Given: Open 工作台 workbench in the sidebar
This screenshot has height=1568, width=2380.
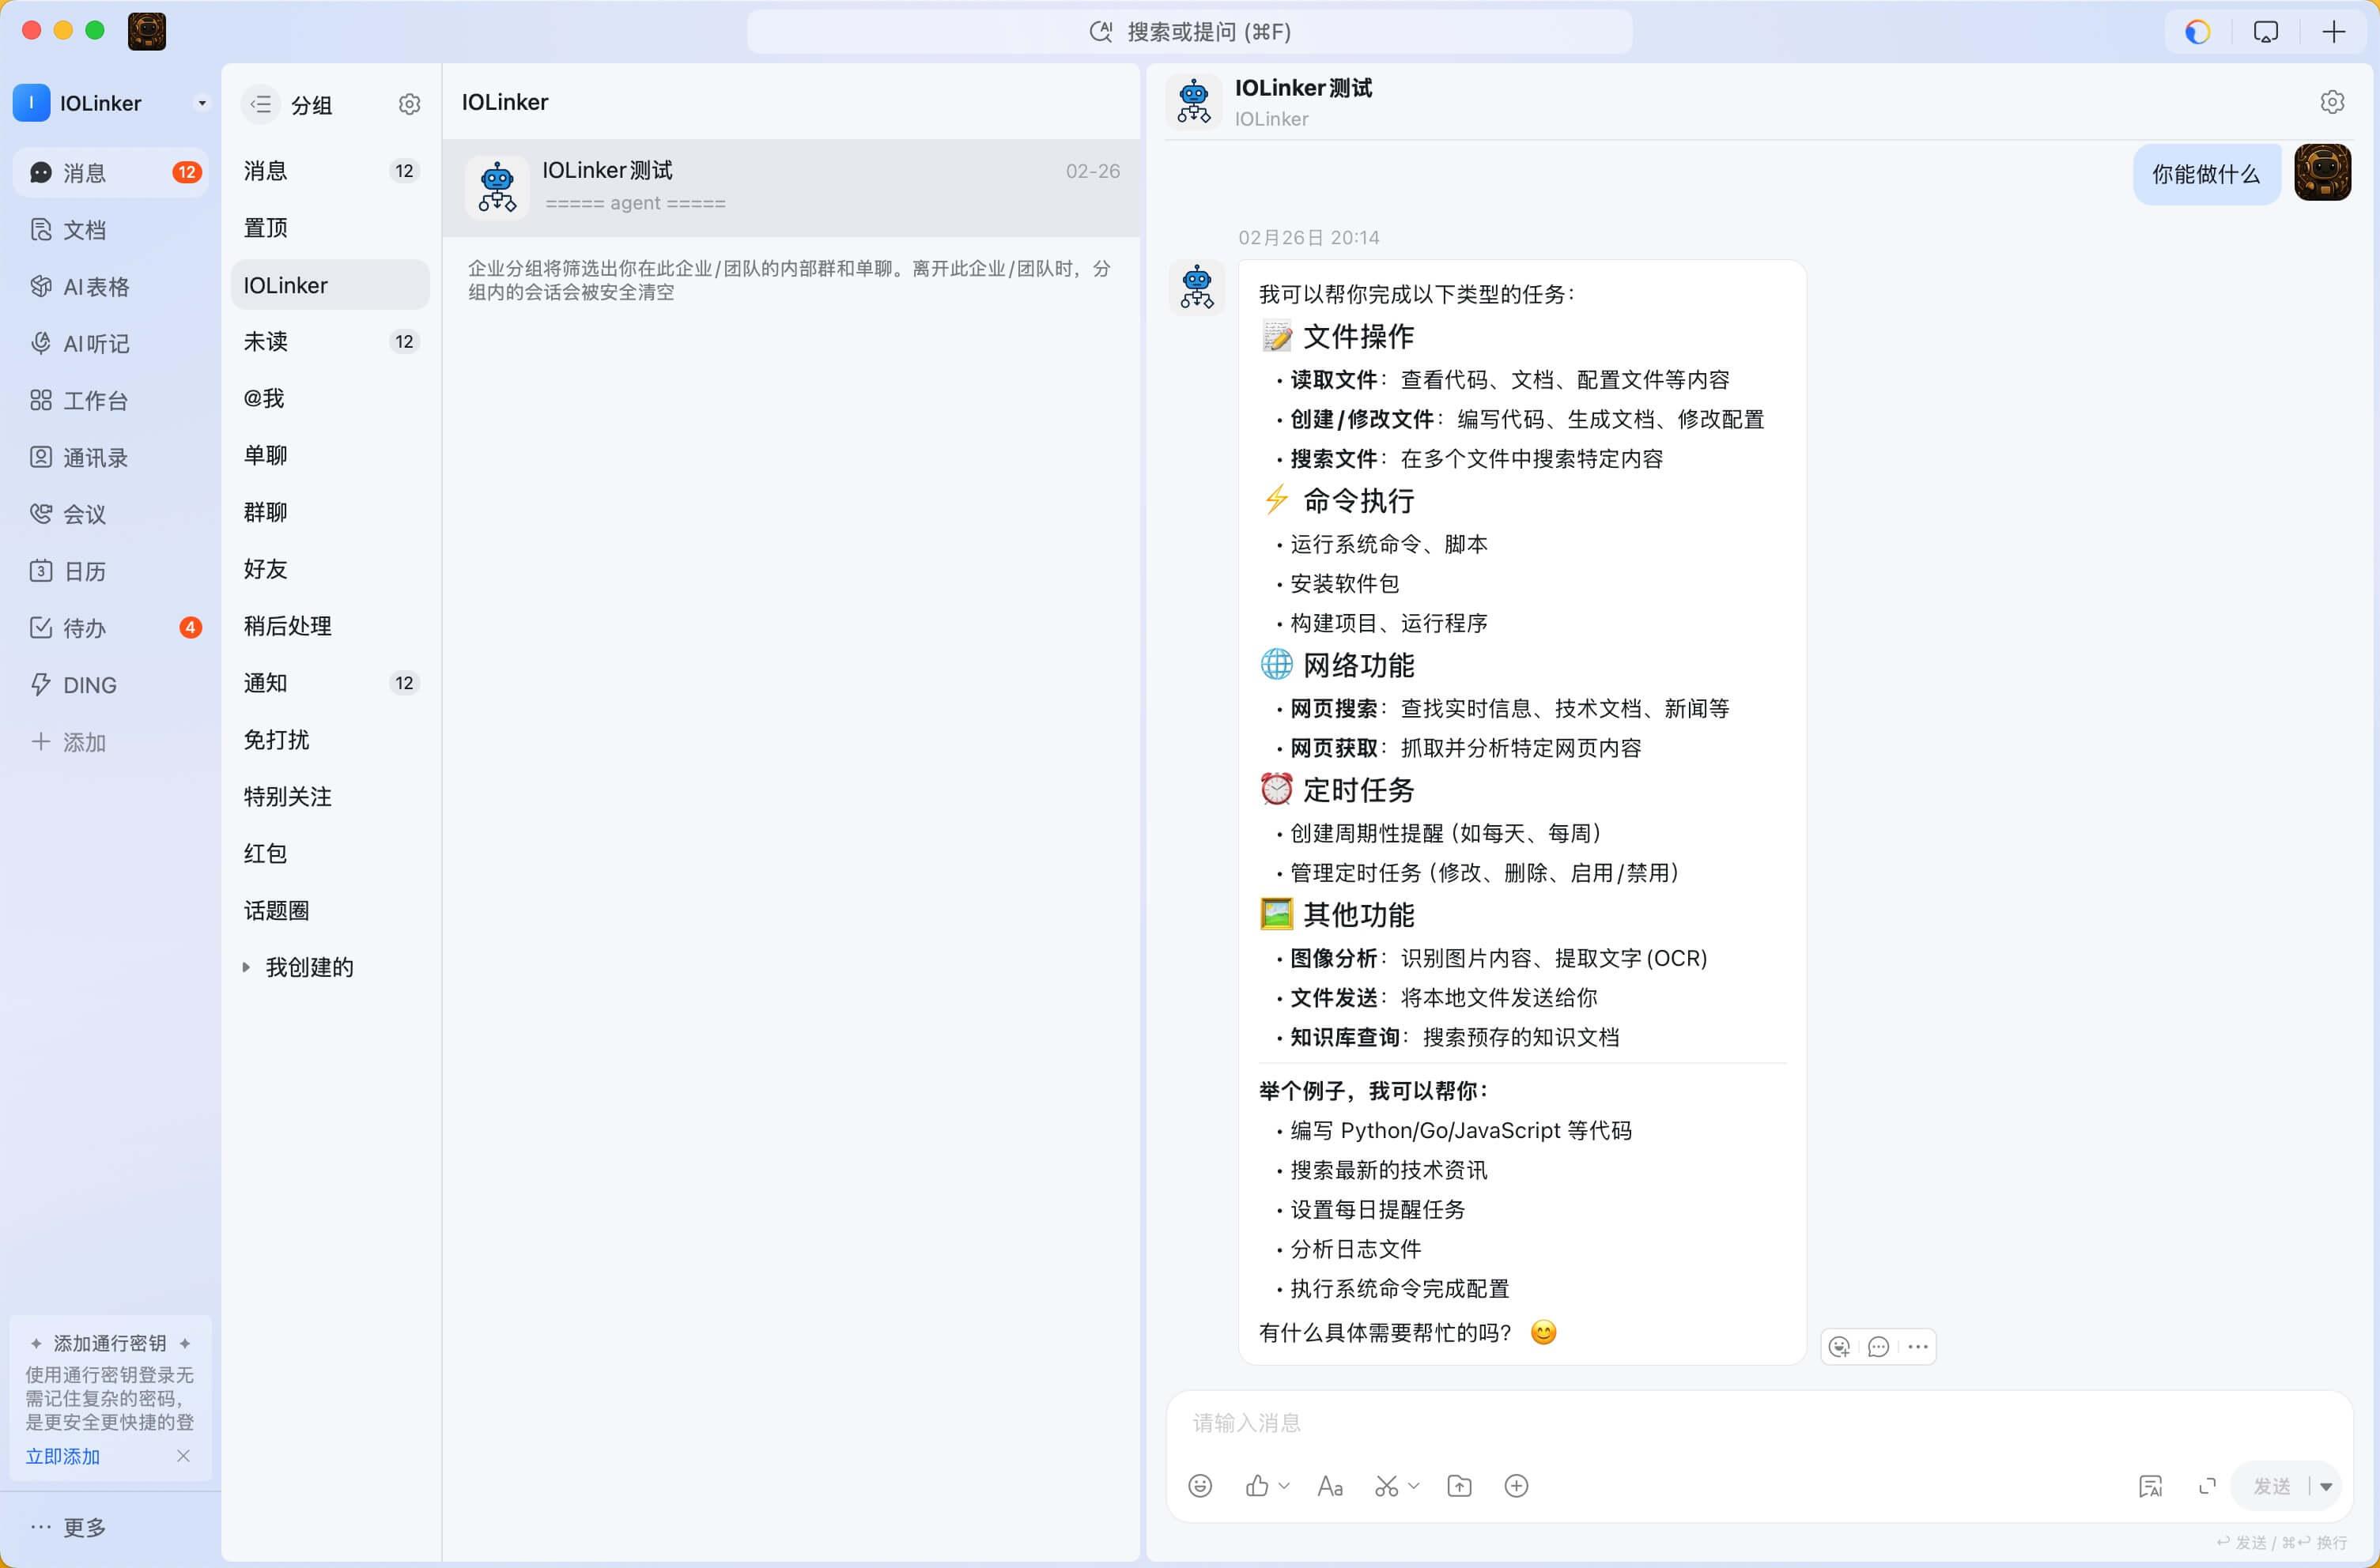Looking at the screenshot, I should (x=110, y=401).
